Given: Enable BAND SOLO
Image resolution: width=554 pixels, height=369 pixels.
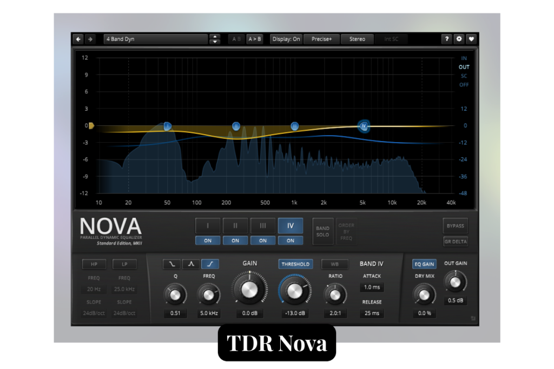Looking at the screenshot, I should (x=322, y=231).
